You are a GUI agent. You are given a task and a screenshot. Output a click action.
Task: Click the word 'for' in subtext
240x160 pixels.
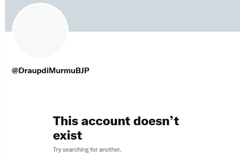(x=94, y=150)
